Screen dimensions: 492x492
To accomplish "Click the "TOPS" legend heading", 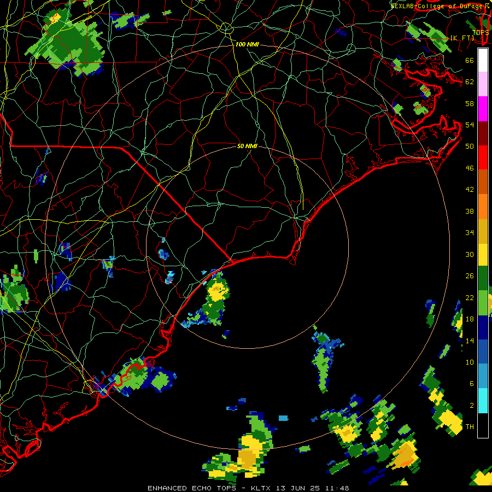I will (x=481, y=33).
